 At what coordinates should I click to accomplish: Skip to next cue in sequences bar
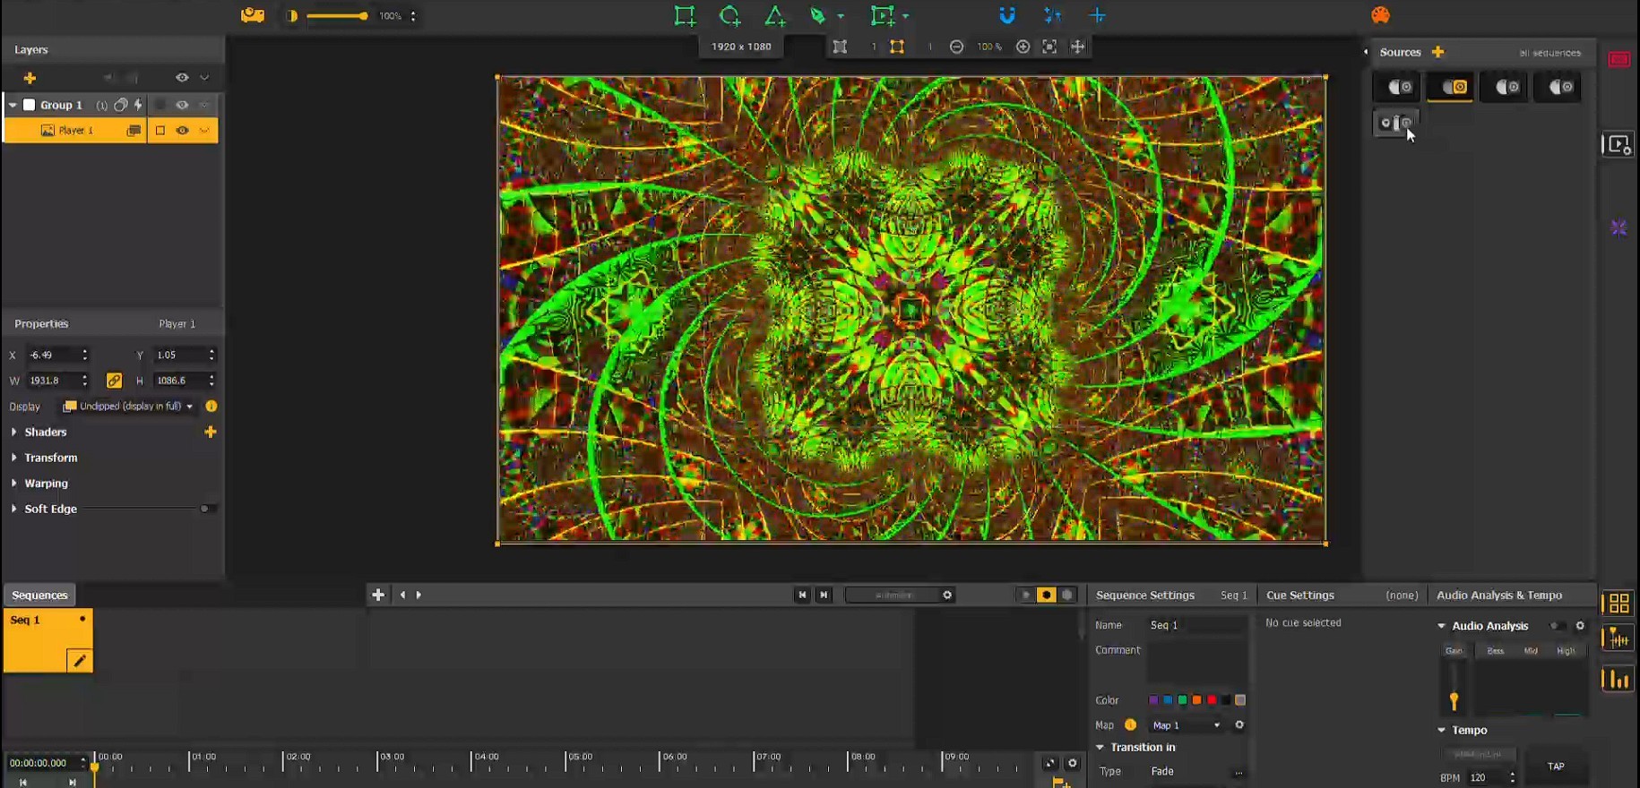tap(824, 595)
